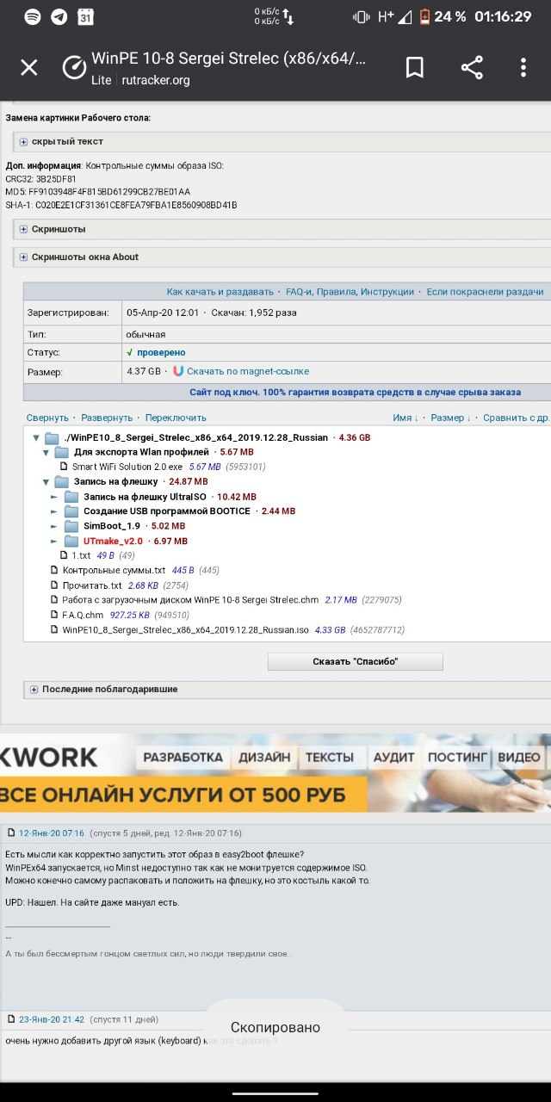Viewport: 551px width, 1102px height.
Task: Select the 1.txt file row
Action: [81, 556]
